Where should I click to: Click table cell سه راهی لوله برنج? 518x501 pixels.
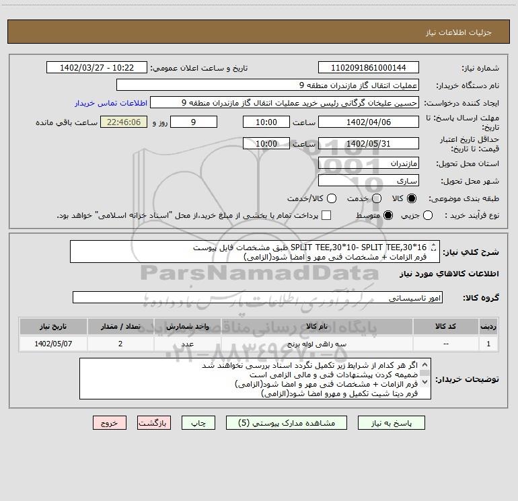pos(317,344)
